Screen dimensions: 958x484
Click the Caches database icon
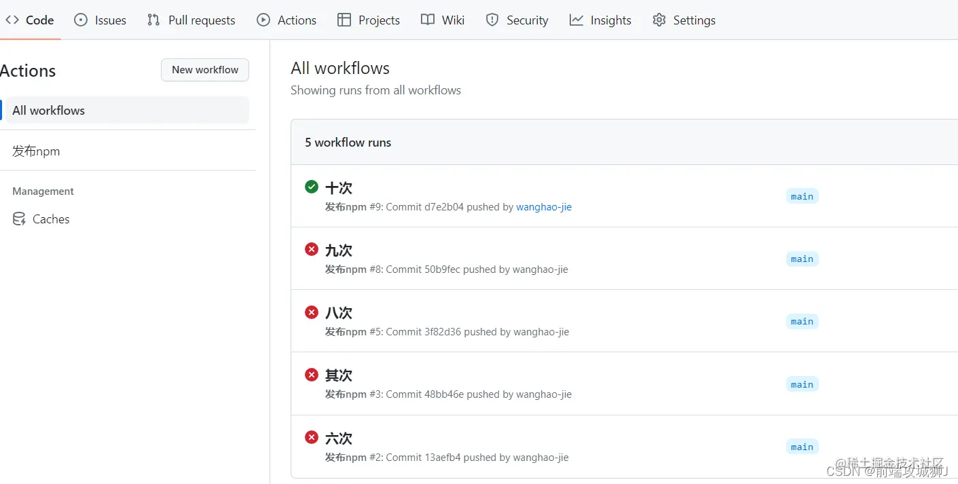(x=19, y=219)
